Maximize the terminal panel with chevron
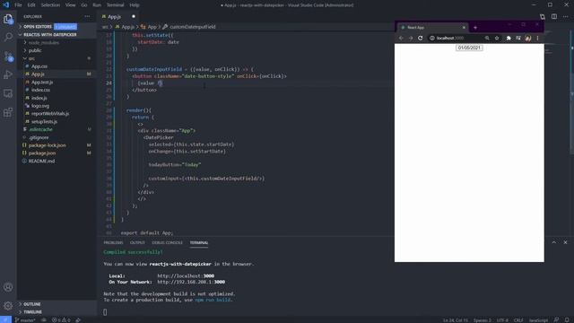The height and width of the screenshot is (323, 574). (x=554, y=242)
